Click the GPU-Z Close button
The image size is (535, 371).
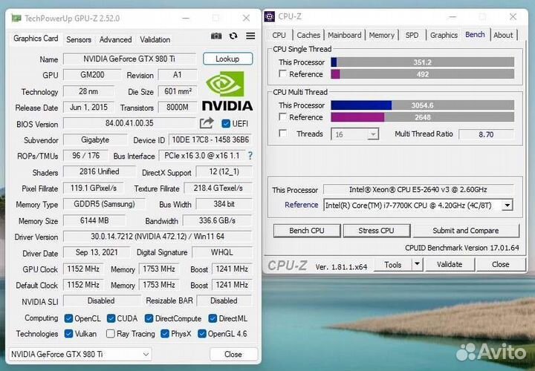point(233,355)
